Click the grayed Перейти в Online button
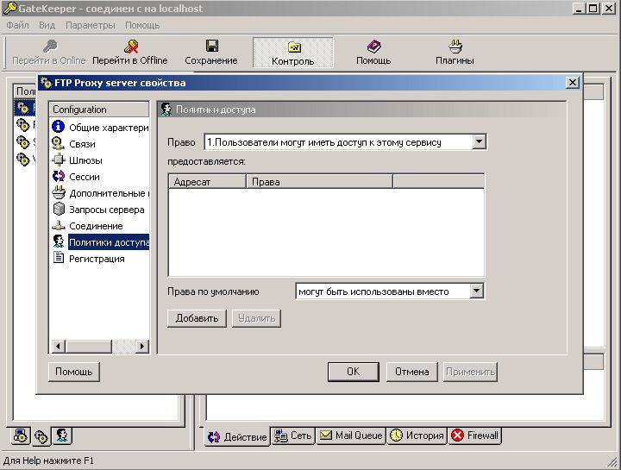Screen dimensions: 621x470 [x=49, y=53]
